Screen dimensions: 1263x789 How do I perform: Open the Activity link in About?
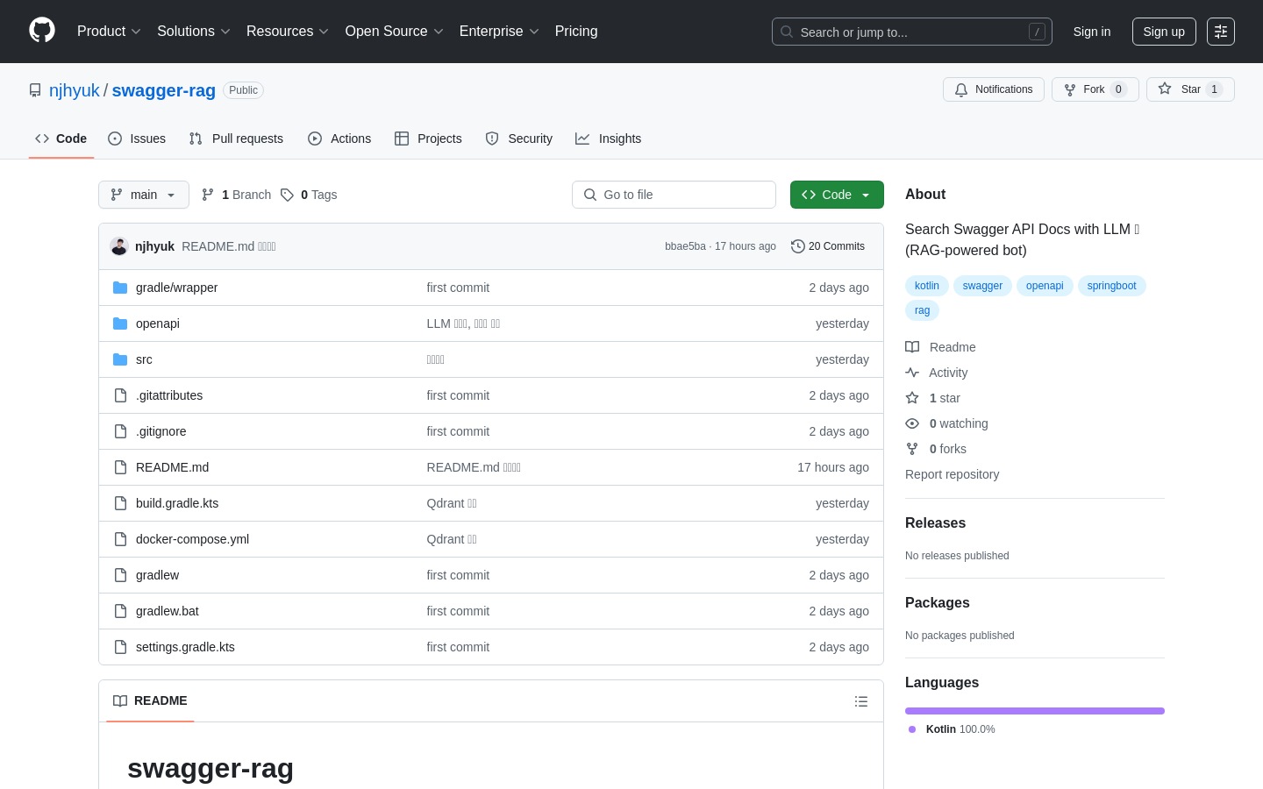[x=937, y=373]
